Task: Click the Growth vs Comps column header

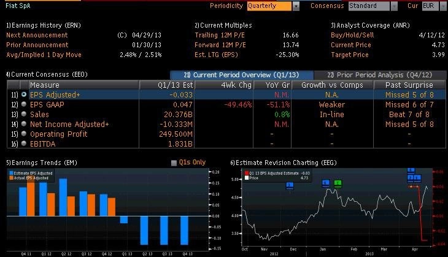Action: [x=332, y=85]
